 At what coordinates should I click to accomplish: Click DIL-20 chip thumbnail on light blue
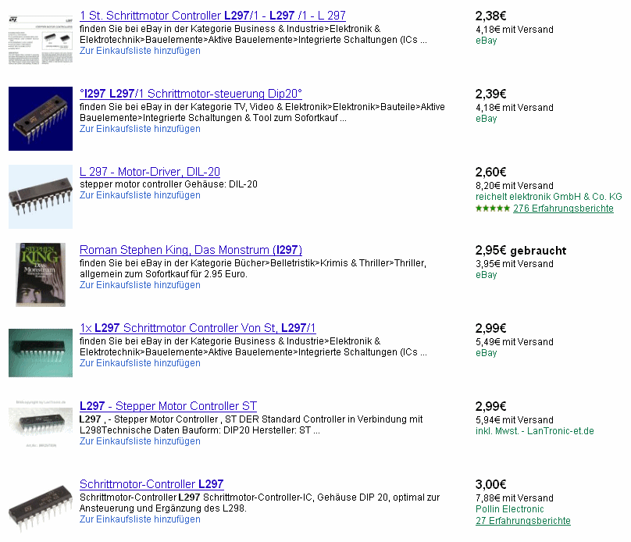click(41, 197)
